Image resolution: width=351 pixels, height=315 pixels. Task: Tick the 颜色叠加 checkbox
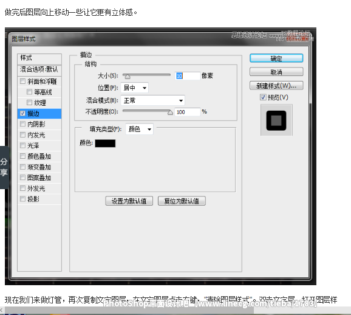click(22, 156)
